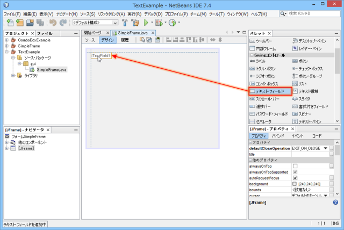Click the background color swatch
Viewport: 344px width, 230px height.
coord(295,184)
